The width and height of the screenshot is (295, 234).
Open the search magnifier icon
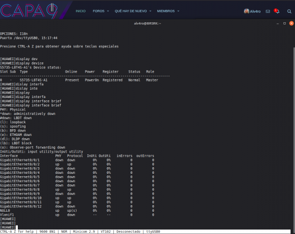289,11
